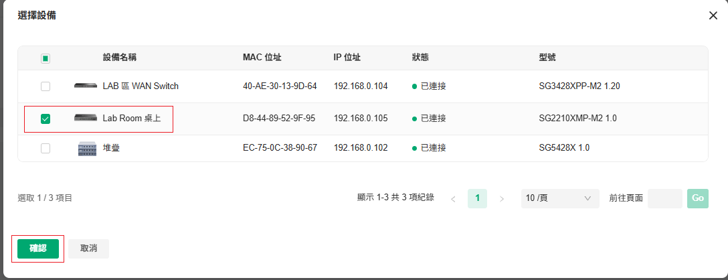Check the 堆疊 device checkbox
728x280 pixels.
45,148
